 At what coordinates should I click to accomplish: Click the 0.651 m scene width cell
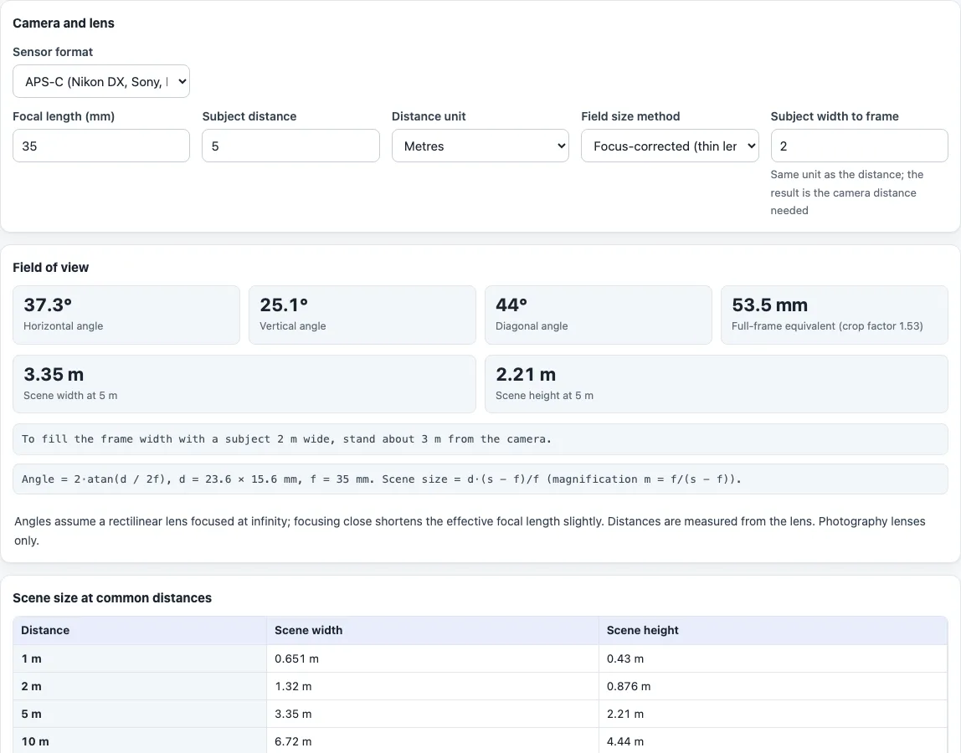433,658
